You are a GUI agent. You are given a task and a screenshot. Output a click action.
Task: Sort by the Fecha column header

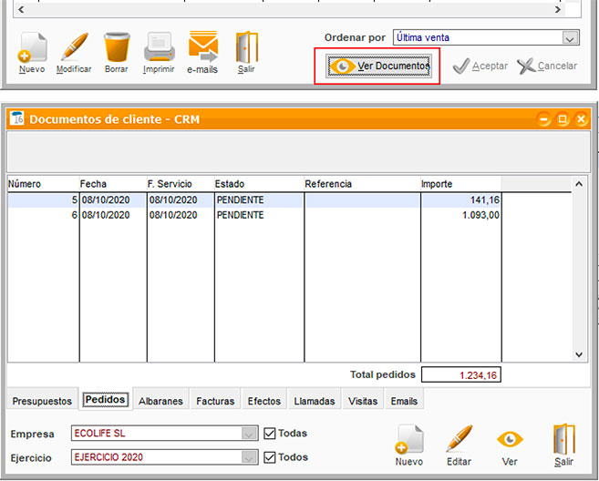point(113,184)
